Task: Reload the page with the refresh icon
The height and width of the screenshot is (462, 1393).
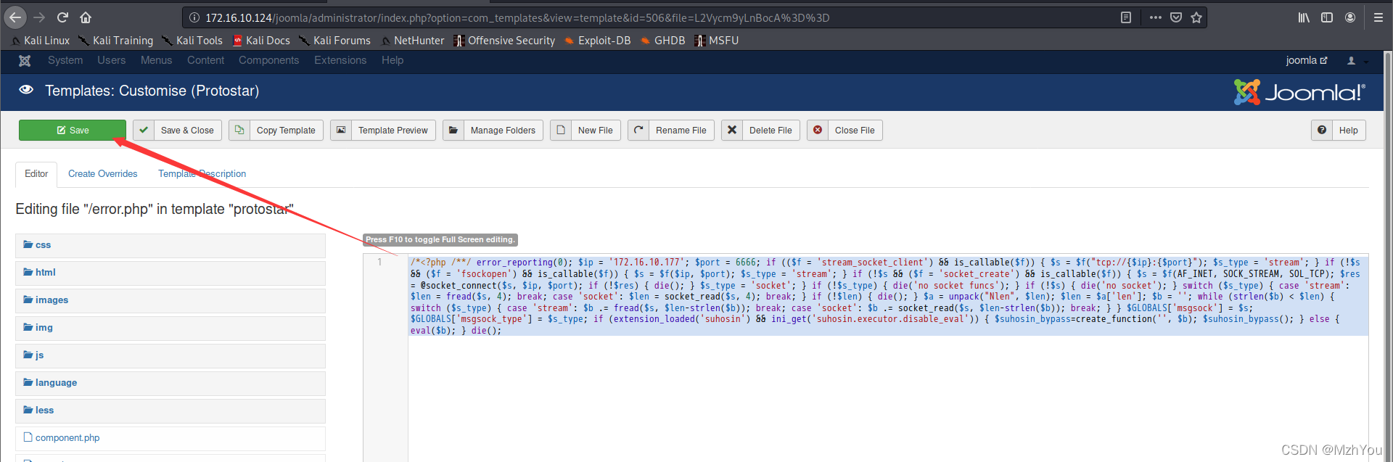Action: click(x=62, y=17)
